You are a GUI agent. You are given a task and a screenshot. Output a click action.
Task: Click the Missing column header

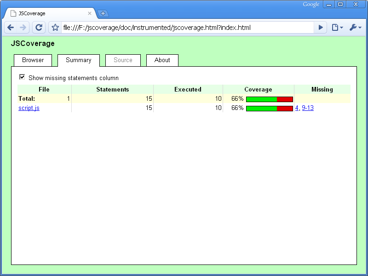(322, 89)
